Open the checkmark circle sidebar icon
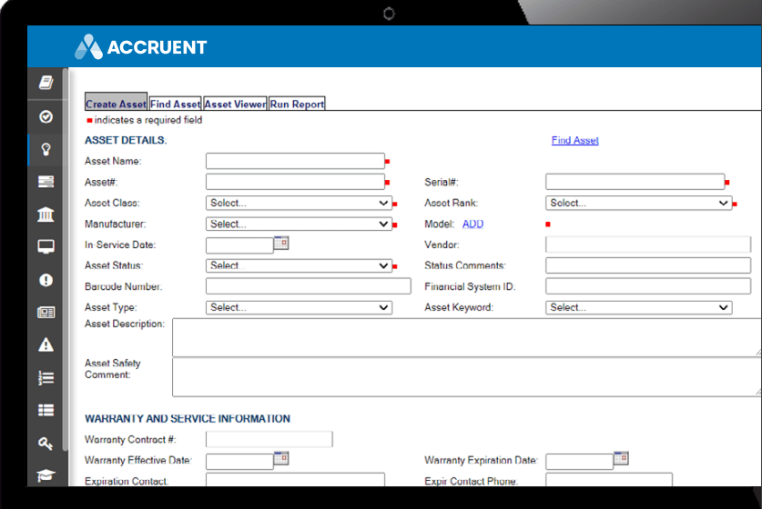Image resolution: width=762 pixels, height=509 pixels. [46, 116]
